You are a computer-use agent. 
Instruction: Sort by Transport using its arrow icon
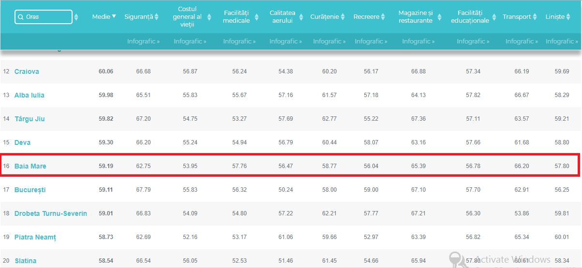pyautogui.click(x=535, y=17)
